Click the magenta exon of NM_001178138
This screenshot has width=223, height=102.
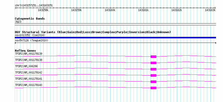[153, 63]
